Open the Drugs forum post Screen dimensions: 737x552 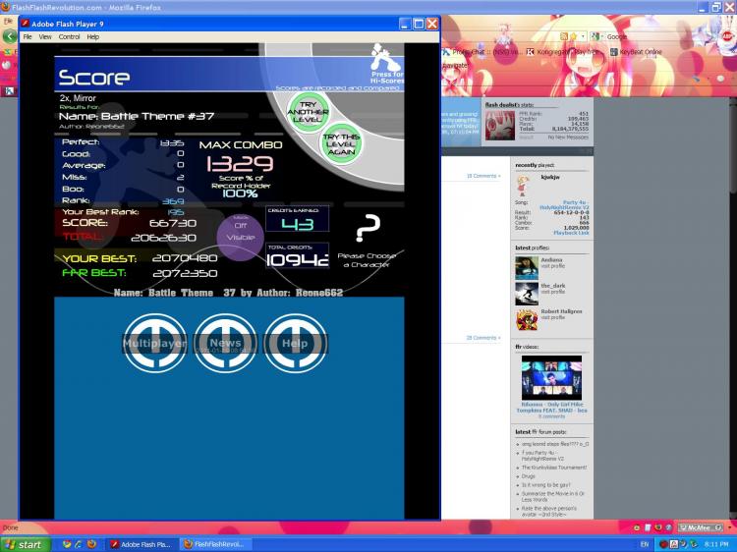[529, 476]
